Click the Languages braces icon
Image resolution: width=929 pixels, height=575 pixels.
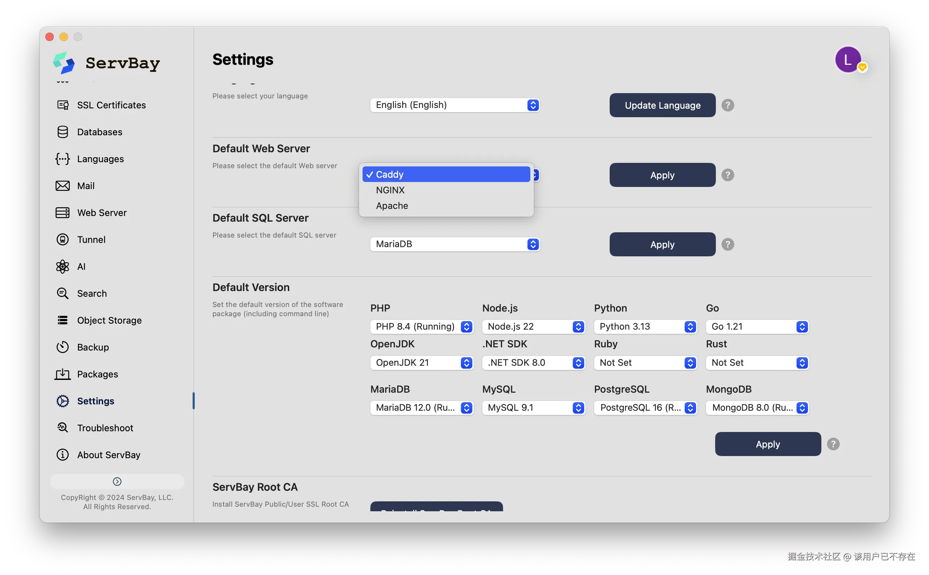tap(62, 159)
